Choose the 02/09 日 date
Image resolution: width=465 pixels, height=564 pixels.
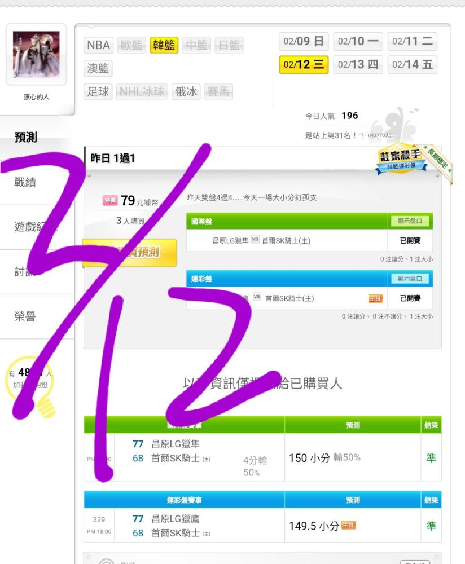point(304,41)
